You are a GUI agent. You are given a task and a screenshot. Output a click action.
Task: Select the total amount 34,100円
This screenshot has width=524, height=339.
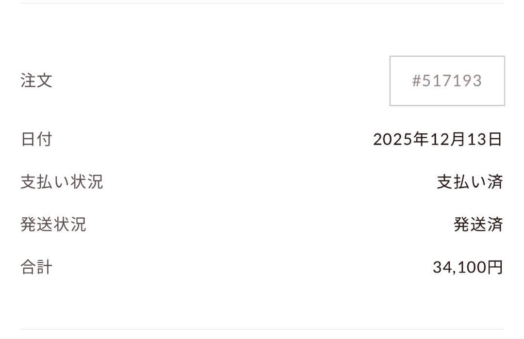[x=468, y=267]
